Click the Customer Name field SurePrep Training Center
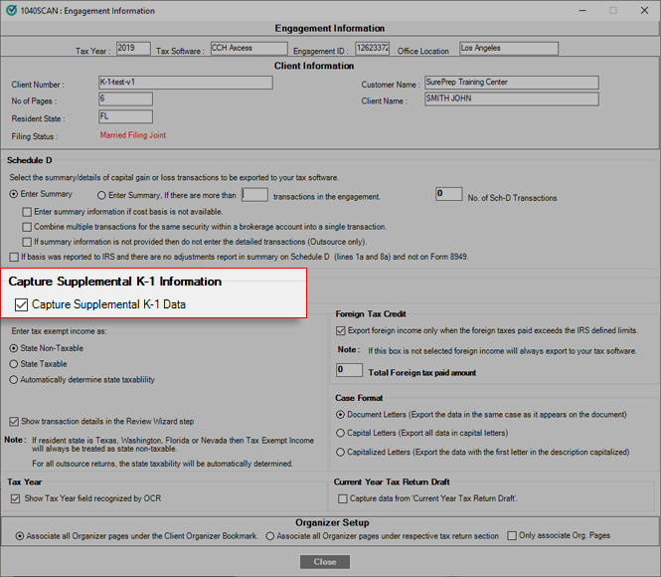661x577 pixels. point(512,83)
